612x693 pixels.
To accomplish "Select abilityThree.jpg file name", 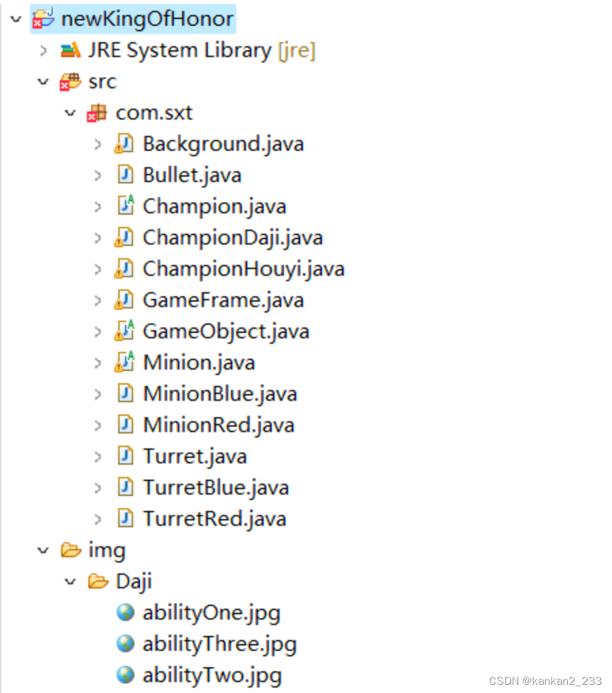I will coord(219,645).
